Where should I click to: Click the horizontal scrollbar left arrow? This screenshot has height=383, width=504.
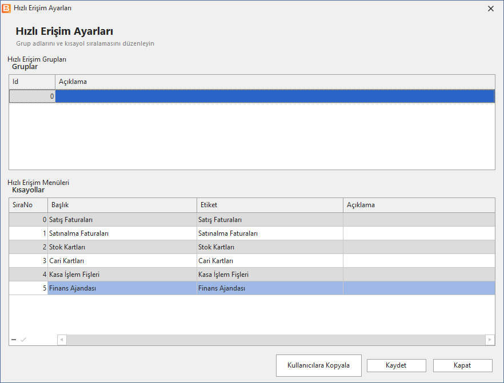tap(62, 340)
